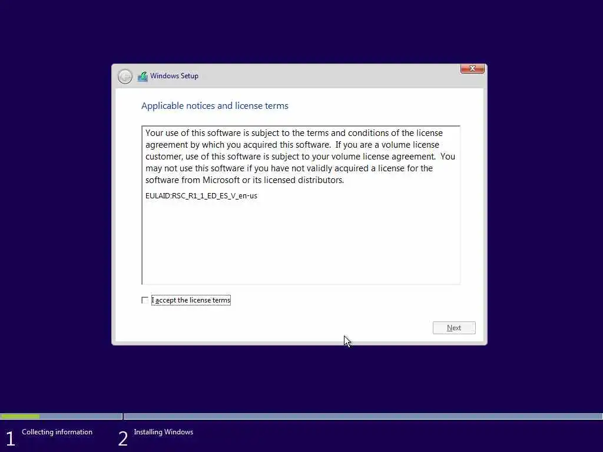Image resolution: width=603 pixels, height=452 pixels.
Task: Select the EULAID:RSC_R1_1_ED_ES_V_en-us text
Action: point(201,195)
